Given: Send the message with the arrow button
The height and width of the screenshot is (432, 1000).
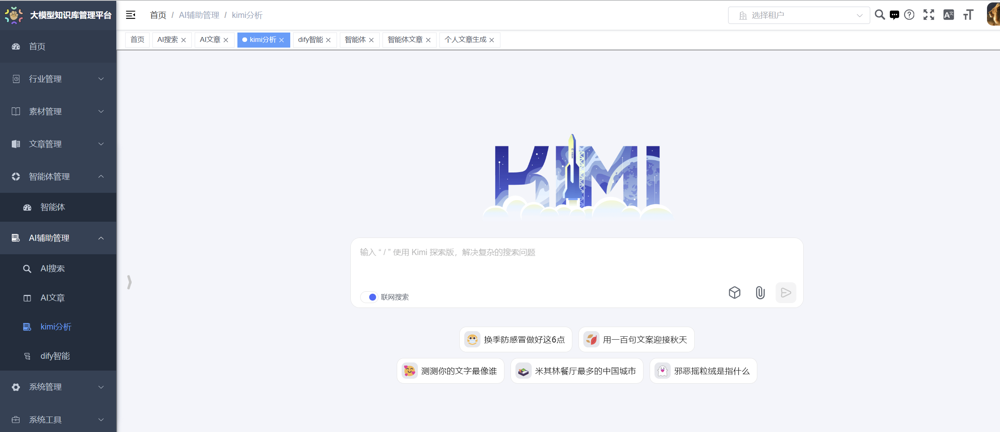Looking at the screenshot, I should 786,292.
